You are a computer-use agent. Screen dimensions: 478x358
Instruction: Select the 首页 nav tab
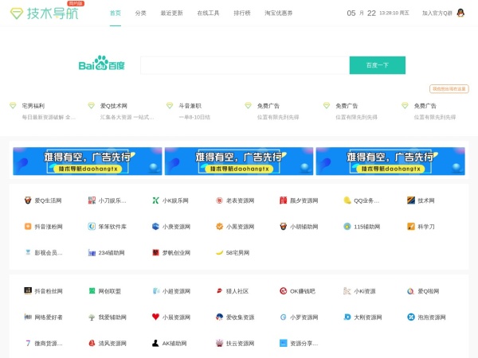pyautogui.click(x=116, y=13)
